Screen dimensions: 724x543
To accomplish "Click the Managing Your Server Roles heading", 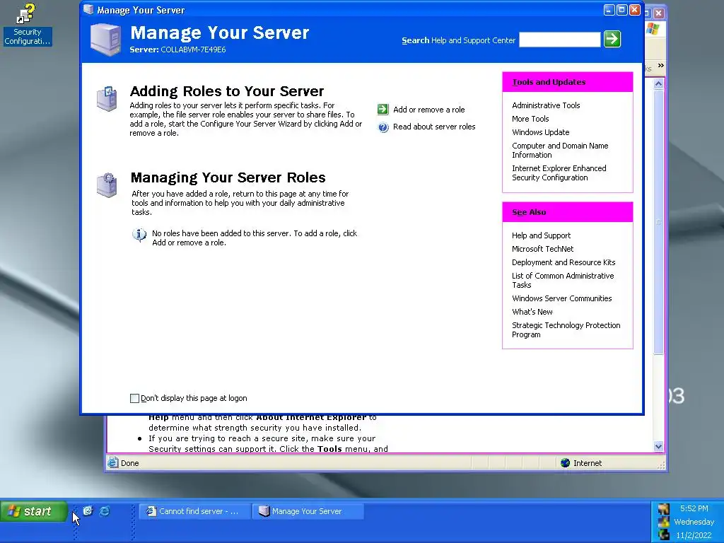I will point(228,177).
